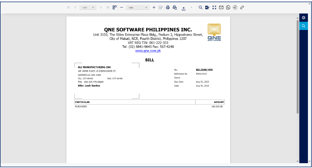The height and width of the screenshot is (168, 312).
Task: Copy the share link icon
Action: tap(242, 7)
